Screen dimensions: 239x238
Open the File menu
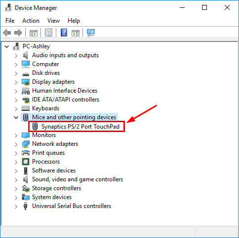[x=10, y=21]
